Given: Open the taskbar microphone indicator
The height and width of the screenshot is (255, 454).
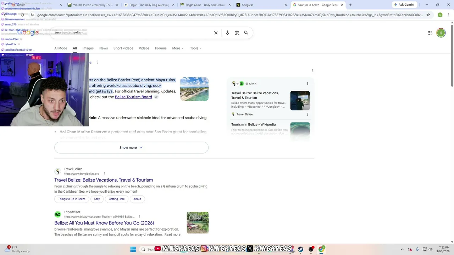Looking at the screenshot, I should (417, 249).
